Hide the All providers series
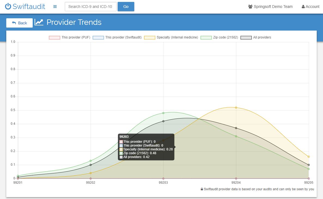The height and width of the screenshot is (199, 323). 246,37
